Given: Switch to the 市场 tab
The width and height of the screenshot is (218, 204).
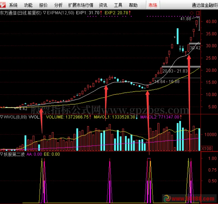Looking at the screenshot, I should tap(153, 5).
